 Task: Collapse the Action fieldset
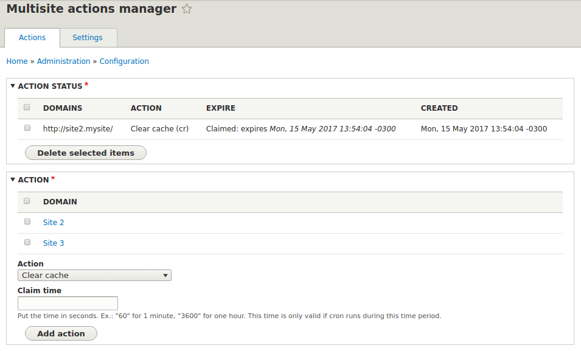(33, 180)
